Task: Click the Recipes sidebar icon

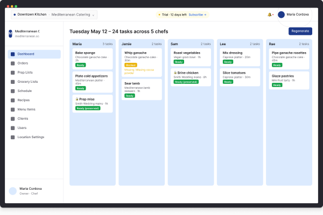Action: pyautogui.click(x=13, y=101)
